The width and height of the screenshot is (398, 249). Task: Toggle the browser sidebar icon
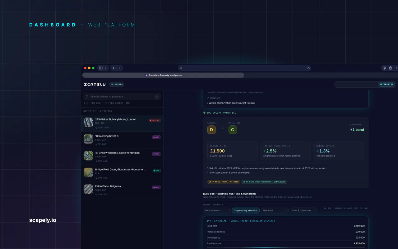[x=101, y=68]
